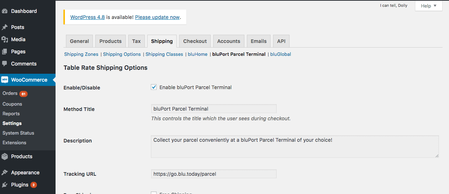Click the orange 61 orders badge
Screen dimensions: 449x194
tap(23, 94)
